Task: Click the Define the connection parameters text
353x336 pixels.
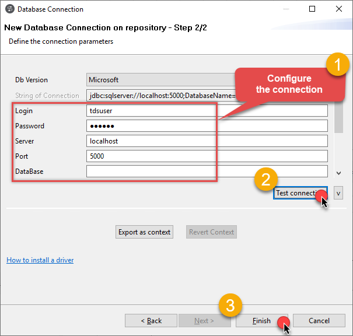Action: point(61,41)
